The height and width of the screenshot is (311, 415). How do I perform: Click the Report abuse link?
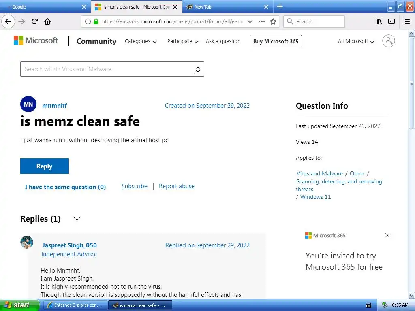pyautogui.click(x=177, y=186)
